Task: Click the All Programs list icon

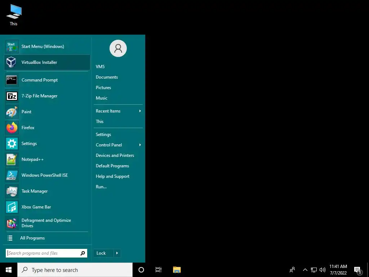Action: click(10, 238)
